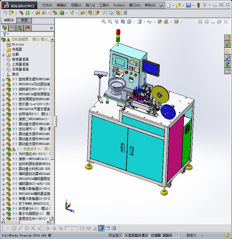Select the Line sketch tool
The height and width of the screenshot is (239, 232).
tap(20, 228)
